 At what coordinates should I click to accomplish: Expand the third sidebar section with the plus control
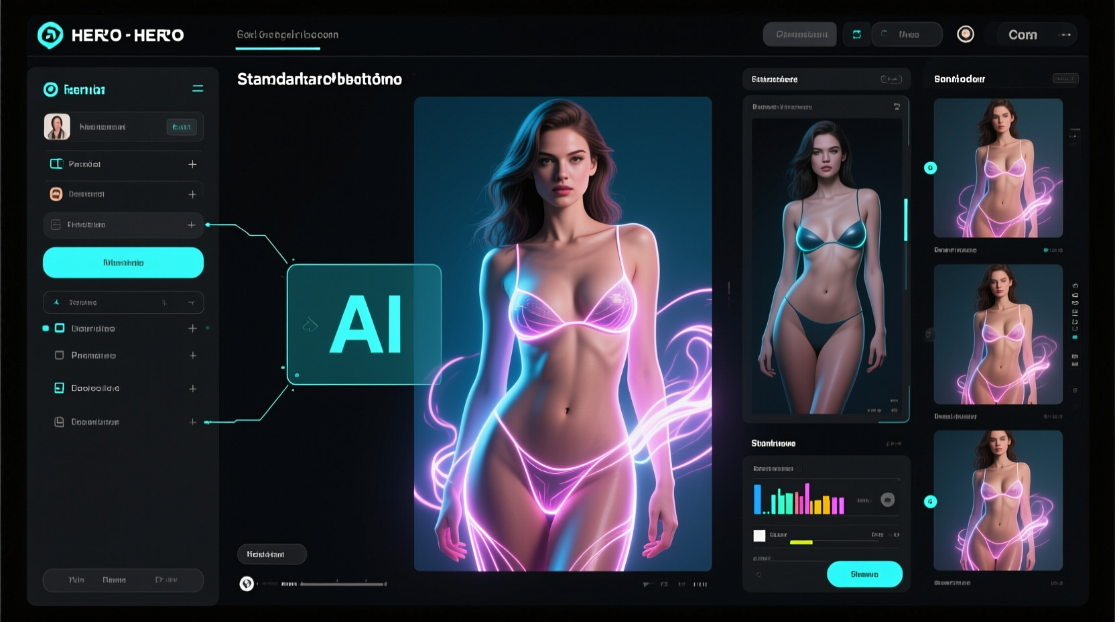pyautogui.click(x=192, y=225)
